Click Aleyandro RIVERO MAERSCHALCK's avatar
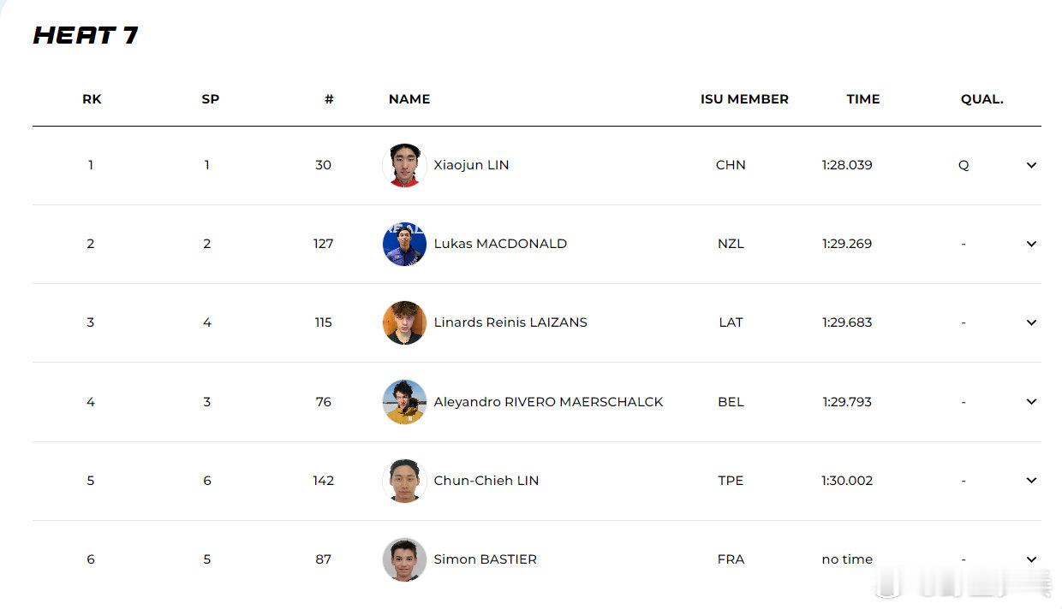 click(x=404, y=401)
